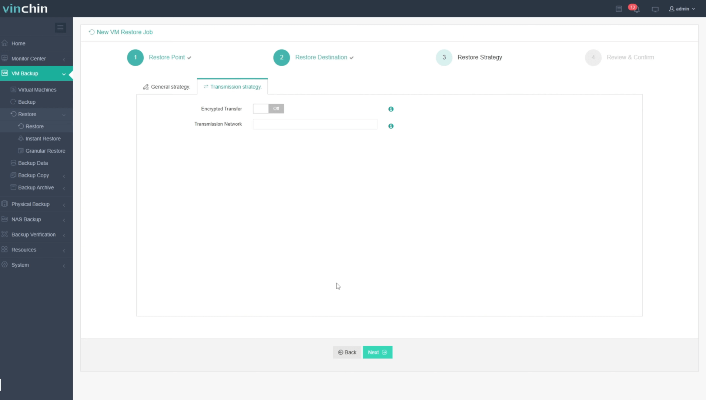The height and width of the screenshot is (400, 706).
Task: Open the task list icon in the header
Action: (619, 9)
